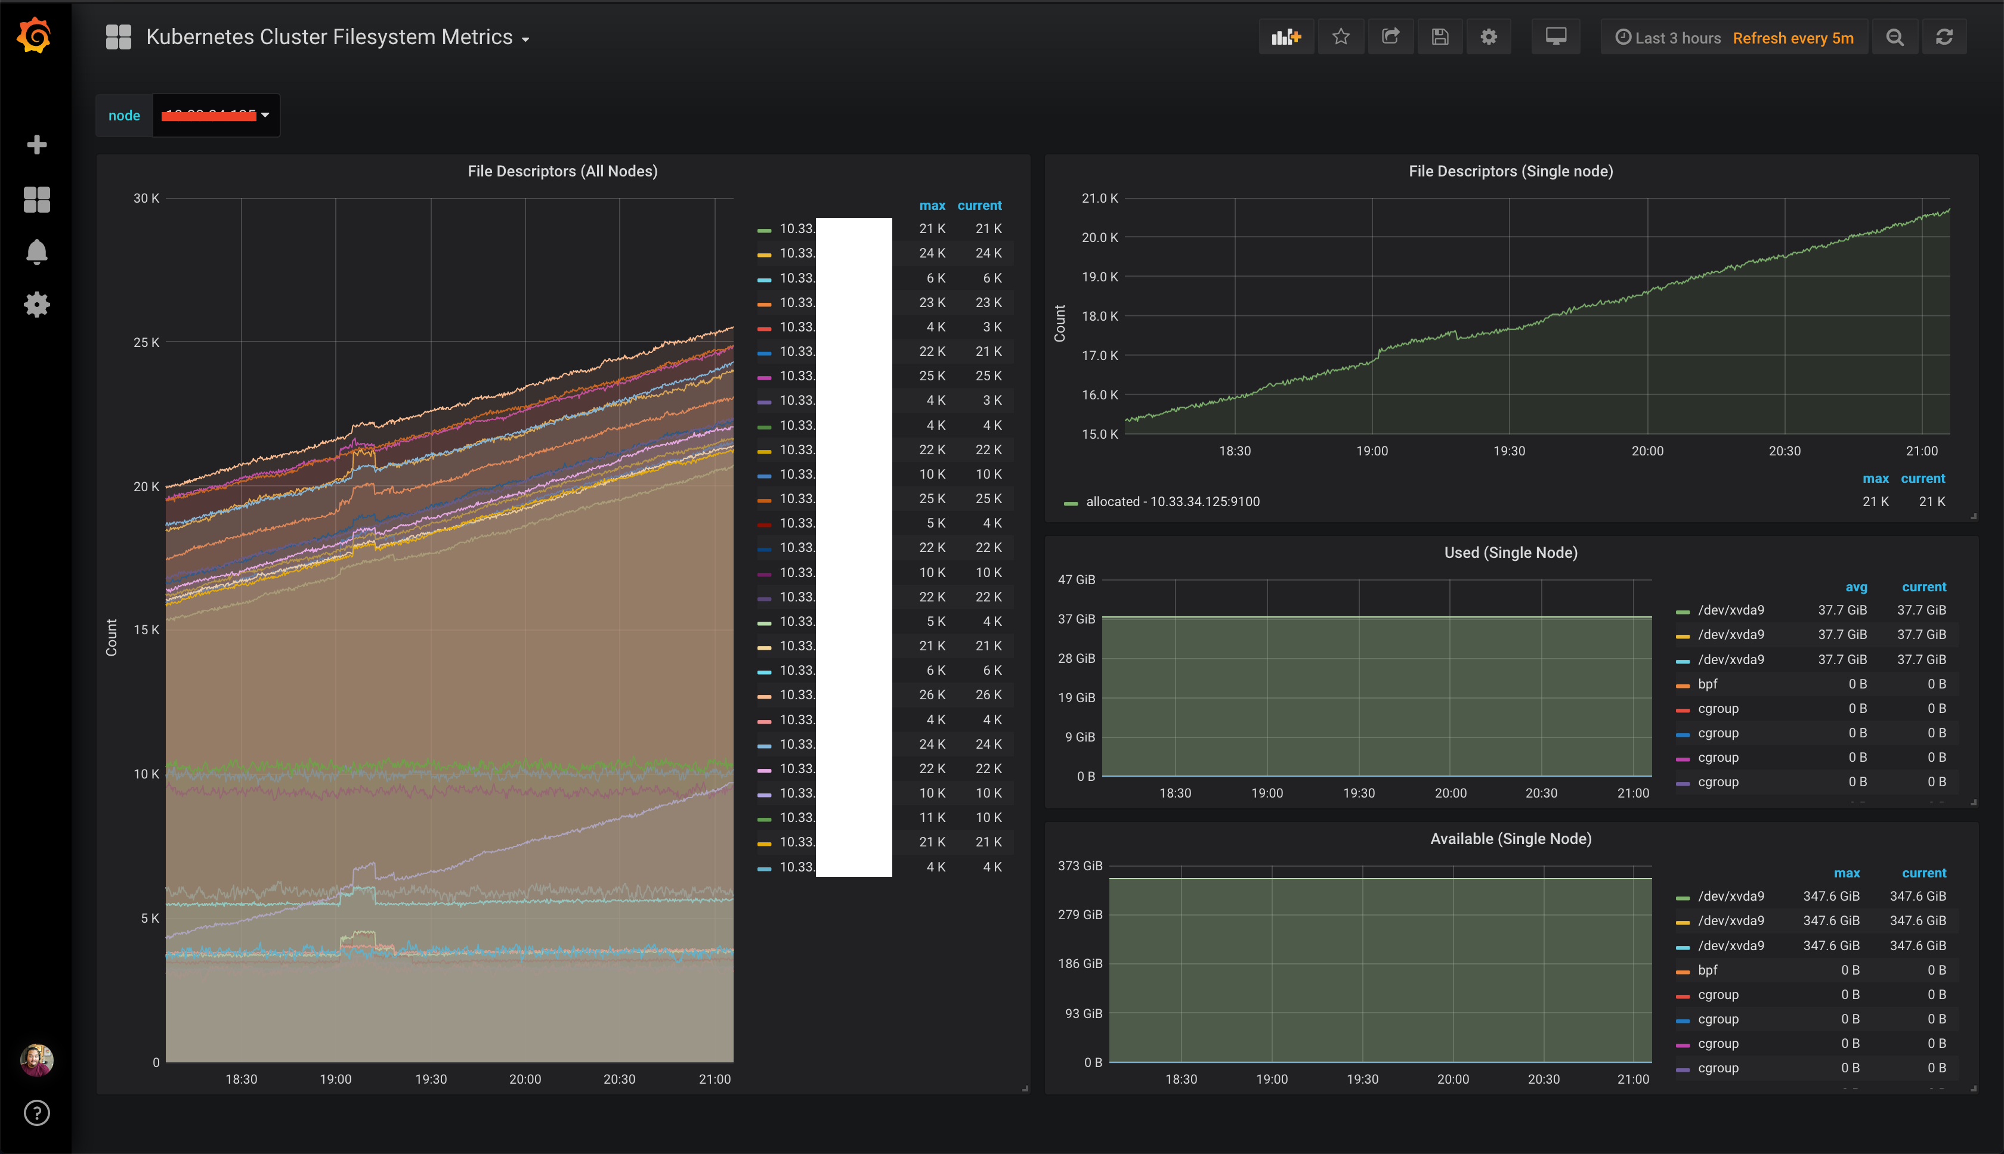Viewport: 2004px width, 1154px height.
Task: Save the dashboard with disk icon
Action: point(1440,37)
